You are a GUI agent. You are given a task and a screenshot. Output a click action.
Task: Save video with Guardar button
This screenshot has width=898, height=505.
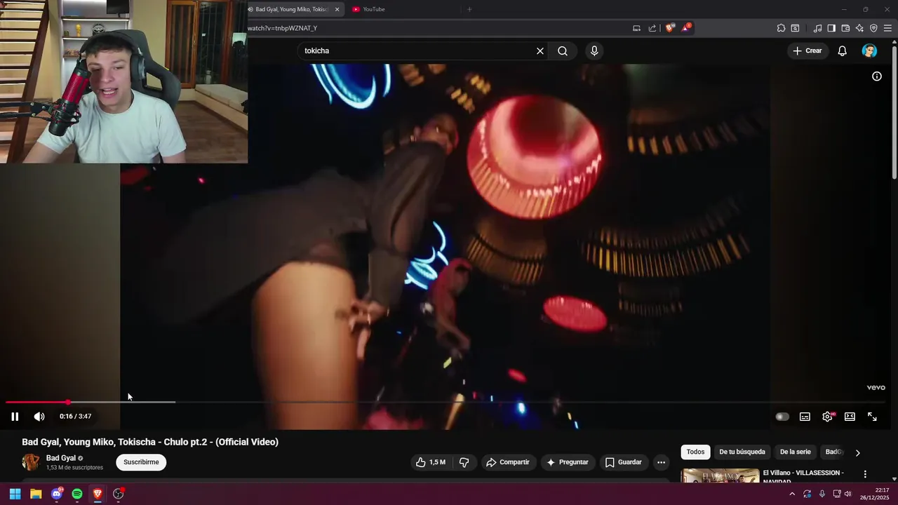click(623, 462)
